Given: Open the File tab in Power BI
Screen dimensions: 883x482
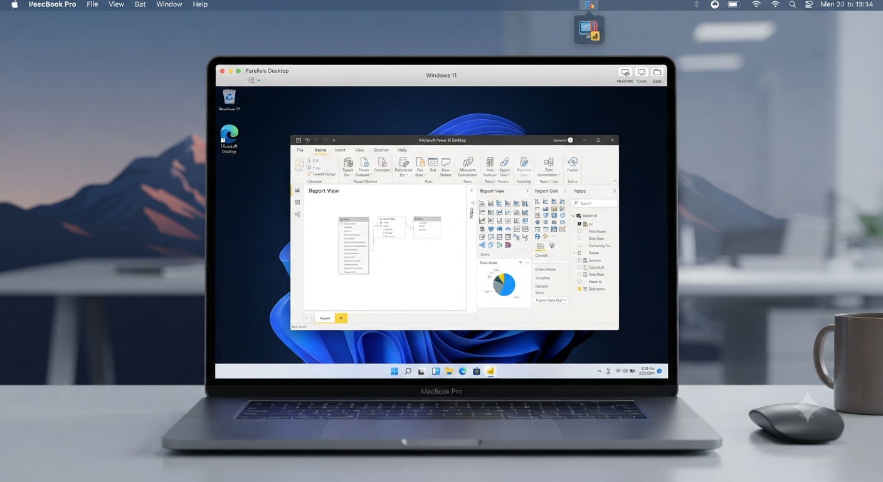Looking at the screenshot, I should 300,150.
